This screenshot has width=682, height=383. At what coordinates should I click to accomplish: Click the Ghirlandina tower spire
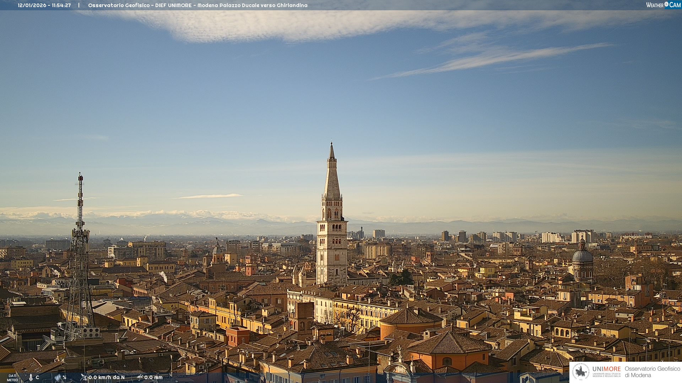coord(332,174)
